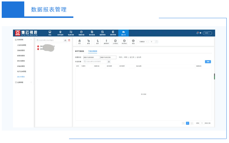Open 工地信息管理 in the sidebar
229x143 pixels.
pyautogui.click(x=22, y=45)
